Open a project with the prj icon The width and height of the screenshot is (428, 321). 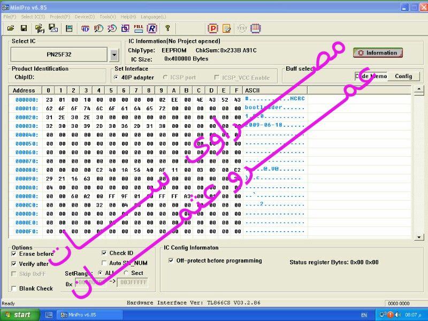click(40, 28)
